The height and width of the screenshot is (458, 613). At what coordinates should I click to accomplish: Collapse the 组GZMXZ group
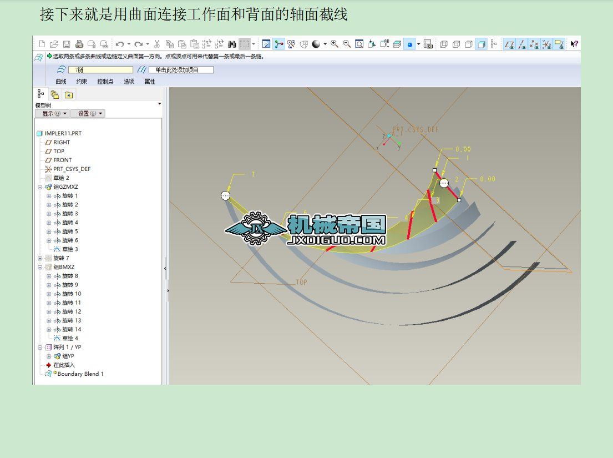click(x=40, y=187)
